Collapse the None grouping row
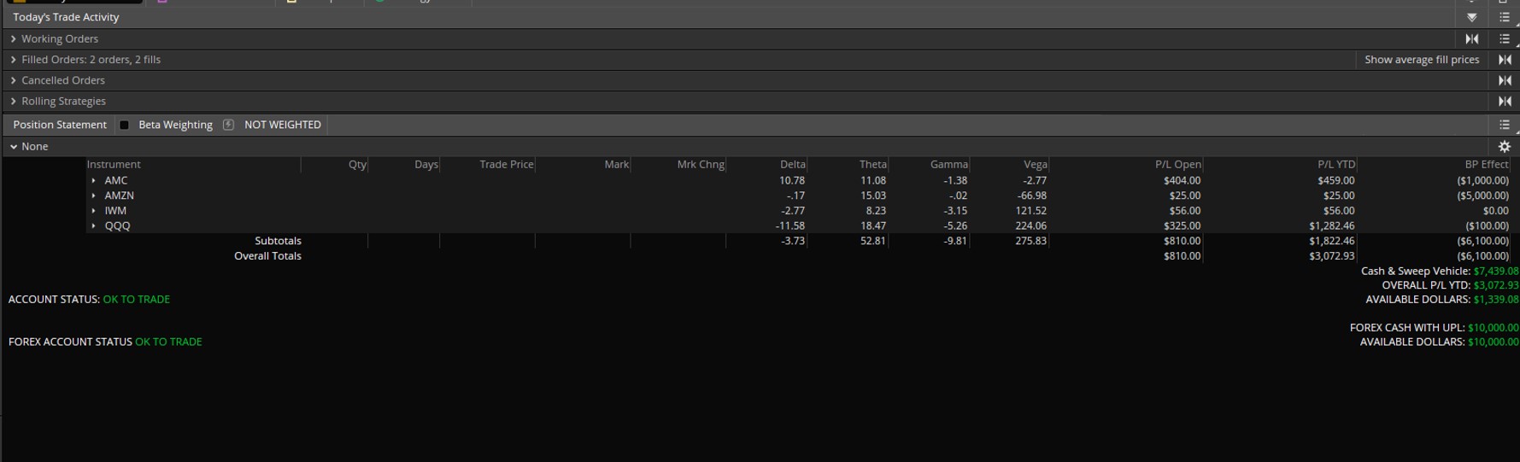The height and width of the screenshot is (462, 1520). (14, 147)
